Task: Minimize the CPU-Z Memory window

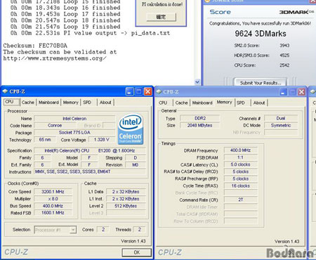Action: tap(283, 92)
